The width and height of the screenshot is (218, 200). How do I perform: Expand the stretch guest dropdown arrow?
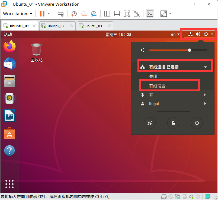click(x=170, y=14)
